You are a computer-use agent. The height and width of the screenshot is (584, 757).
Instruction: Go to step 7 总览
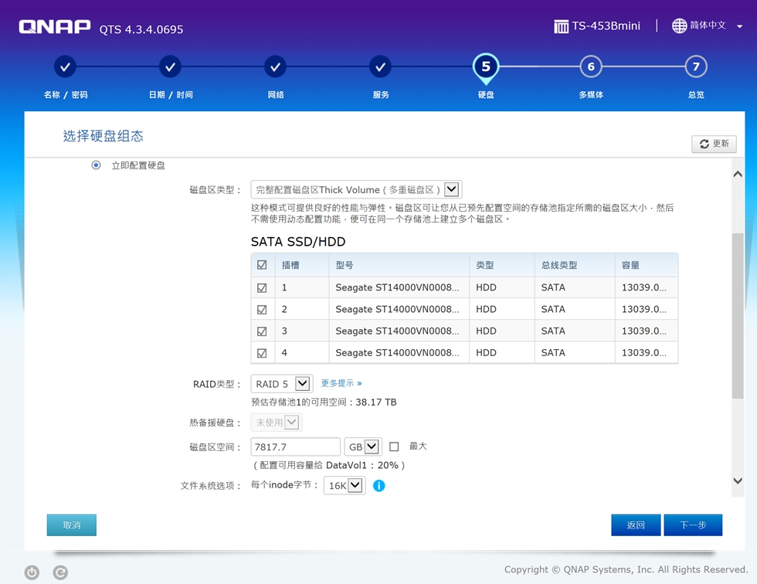tap(695, 66)
